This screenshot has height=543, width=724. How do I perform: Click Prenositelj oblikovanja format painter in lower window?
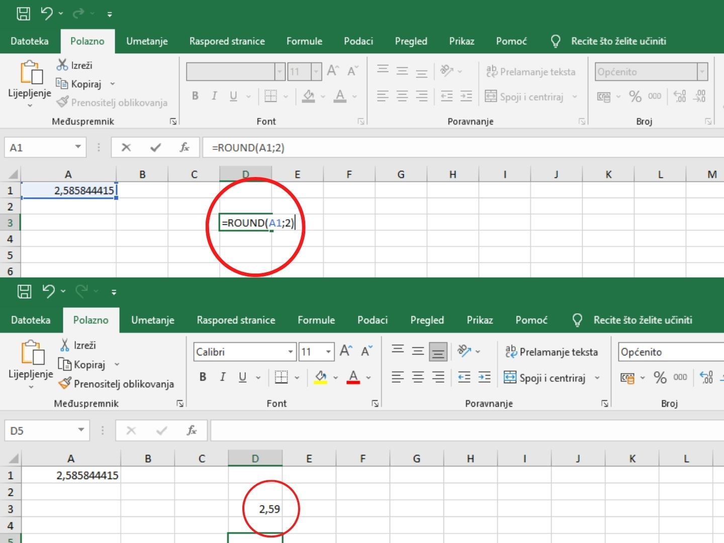(117, 384)
